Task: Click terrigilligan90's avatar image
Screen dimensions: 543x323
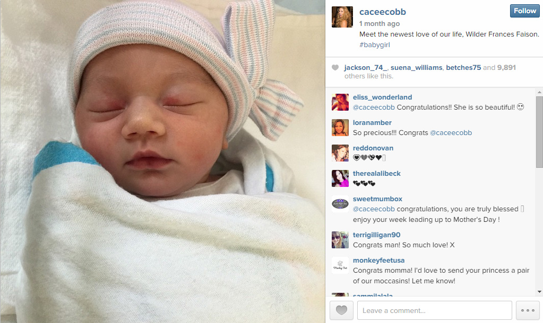Action: tap(340, 240)
